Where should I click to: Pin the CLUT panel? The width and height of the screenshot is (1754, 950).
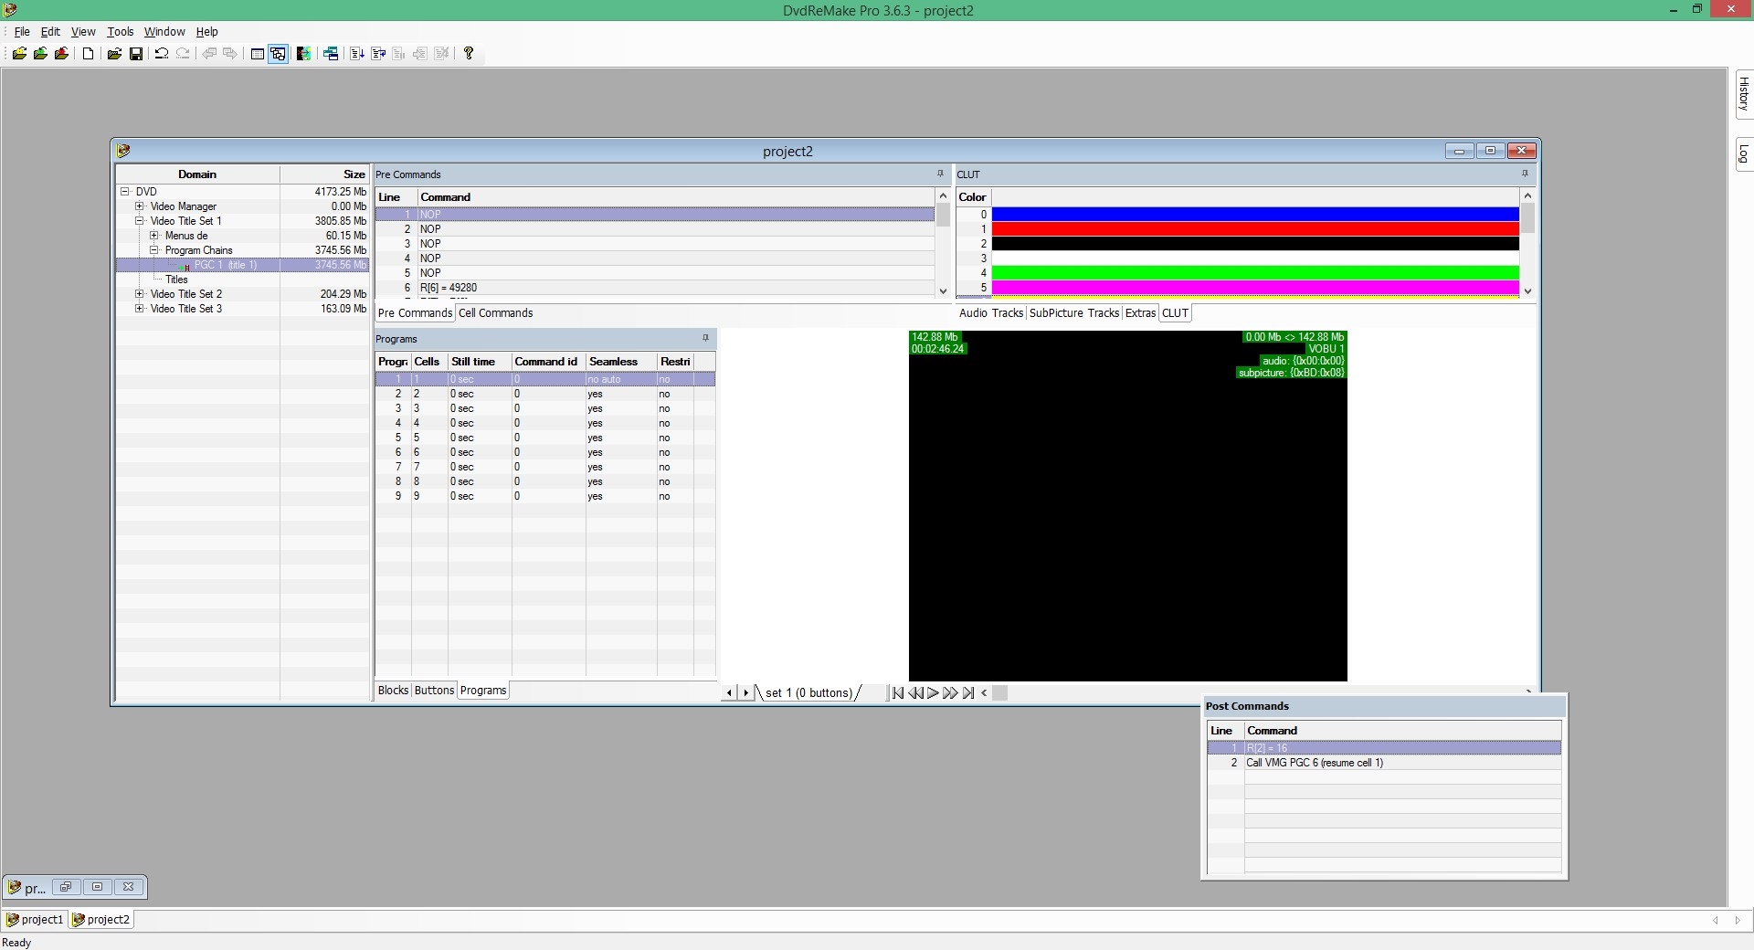(1524, 174)
